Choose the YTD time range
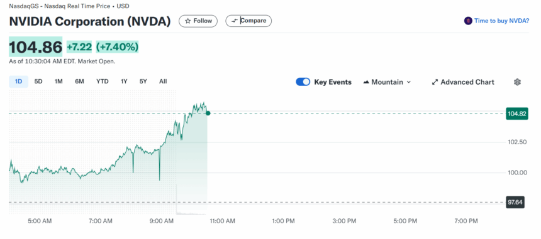 click(102, 82)
